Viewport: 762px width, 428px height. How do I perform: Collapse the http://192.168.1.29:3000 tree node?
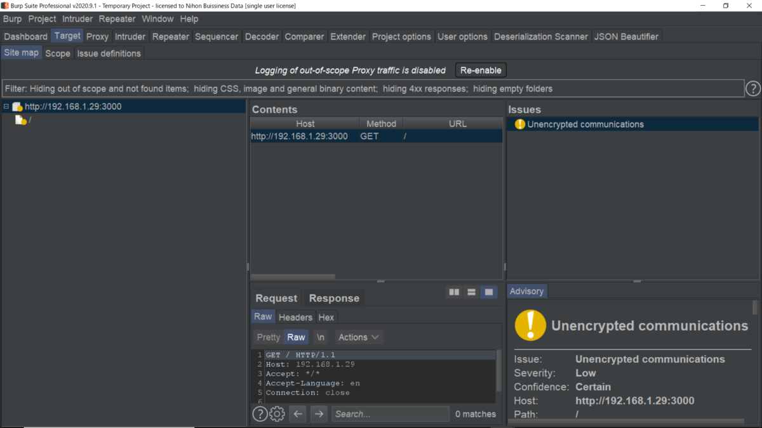(x=6, y=107)
